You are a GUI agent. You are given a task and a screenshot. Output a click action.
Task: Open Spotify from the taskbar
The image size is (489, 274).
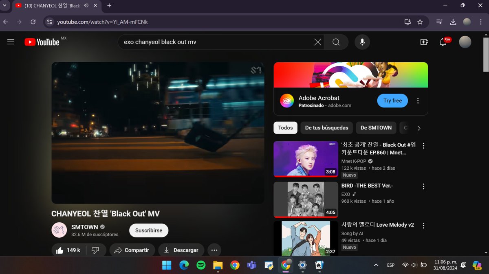pyautogui.click(x=201, y=265)
